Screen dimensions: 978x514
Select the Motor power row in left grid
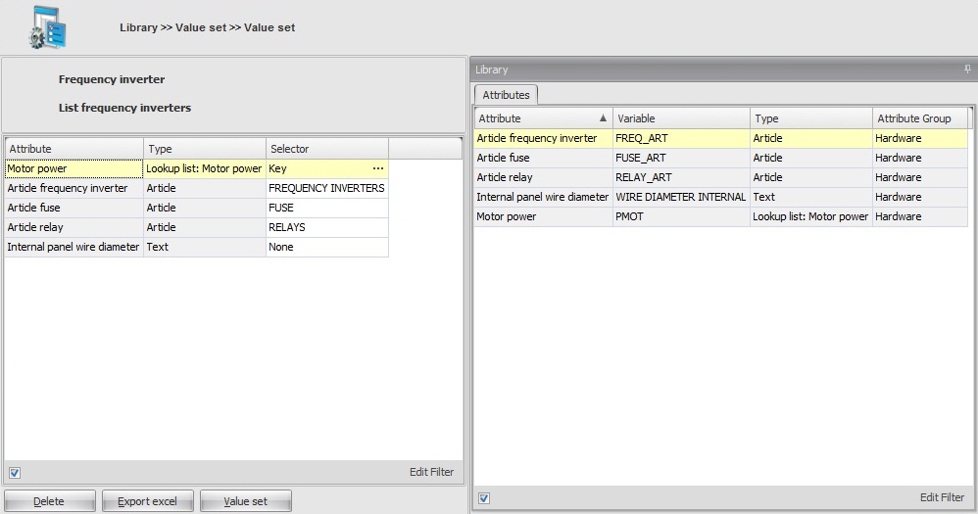(73, 168)
